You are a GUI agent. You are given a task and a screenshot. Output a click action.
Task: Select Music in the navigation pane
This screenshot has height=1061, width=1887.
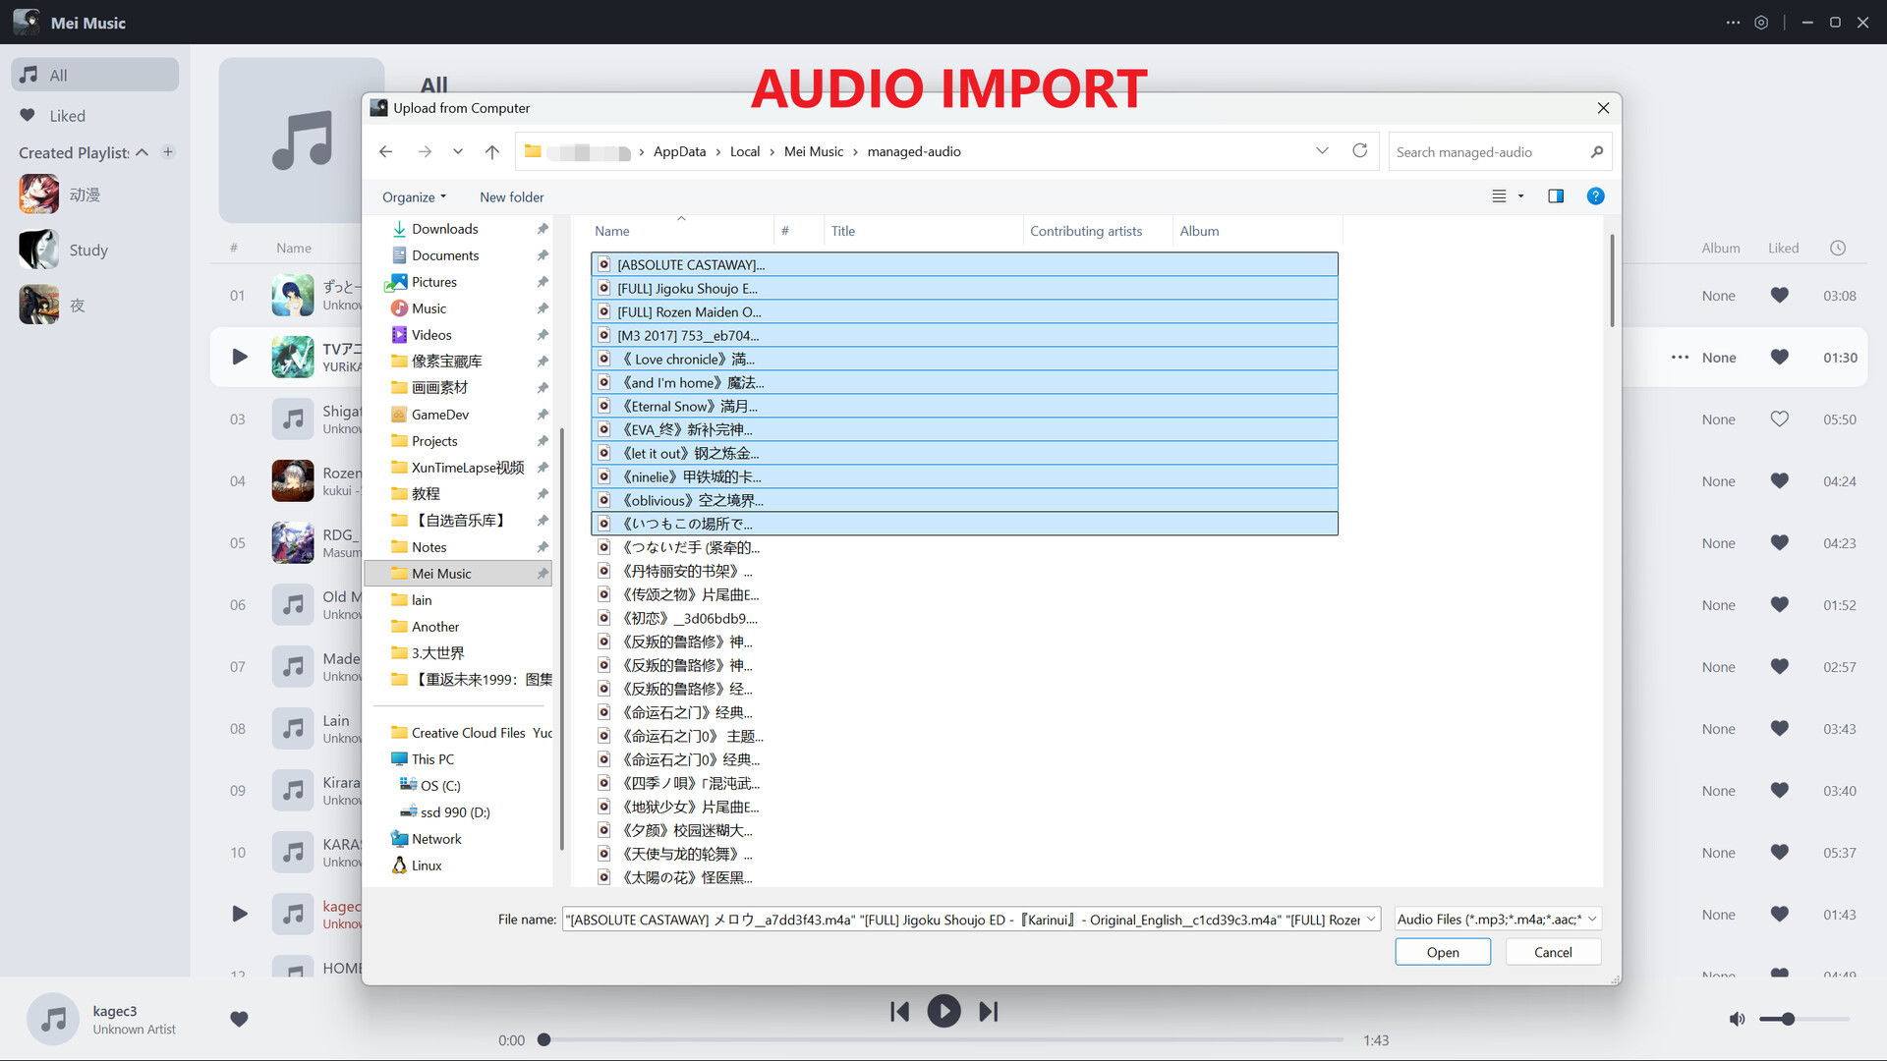tap(429, 308)
